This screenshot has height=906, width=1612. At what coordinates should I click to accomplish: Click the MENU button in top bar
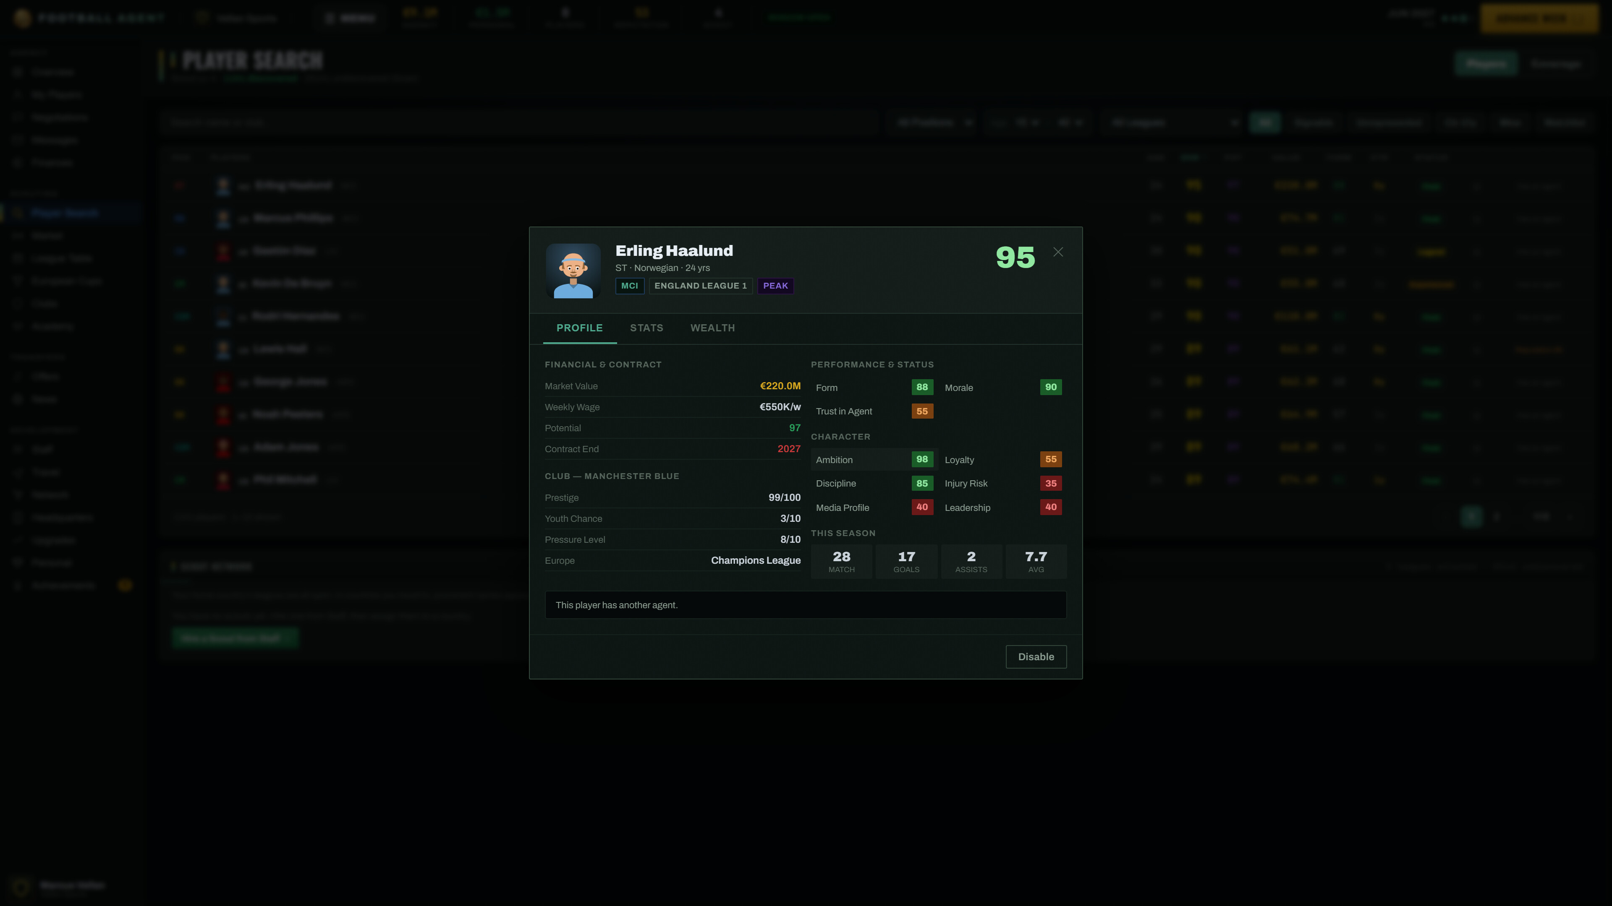(x=351, y=18)
